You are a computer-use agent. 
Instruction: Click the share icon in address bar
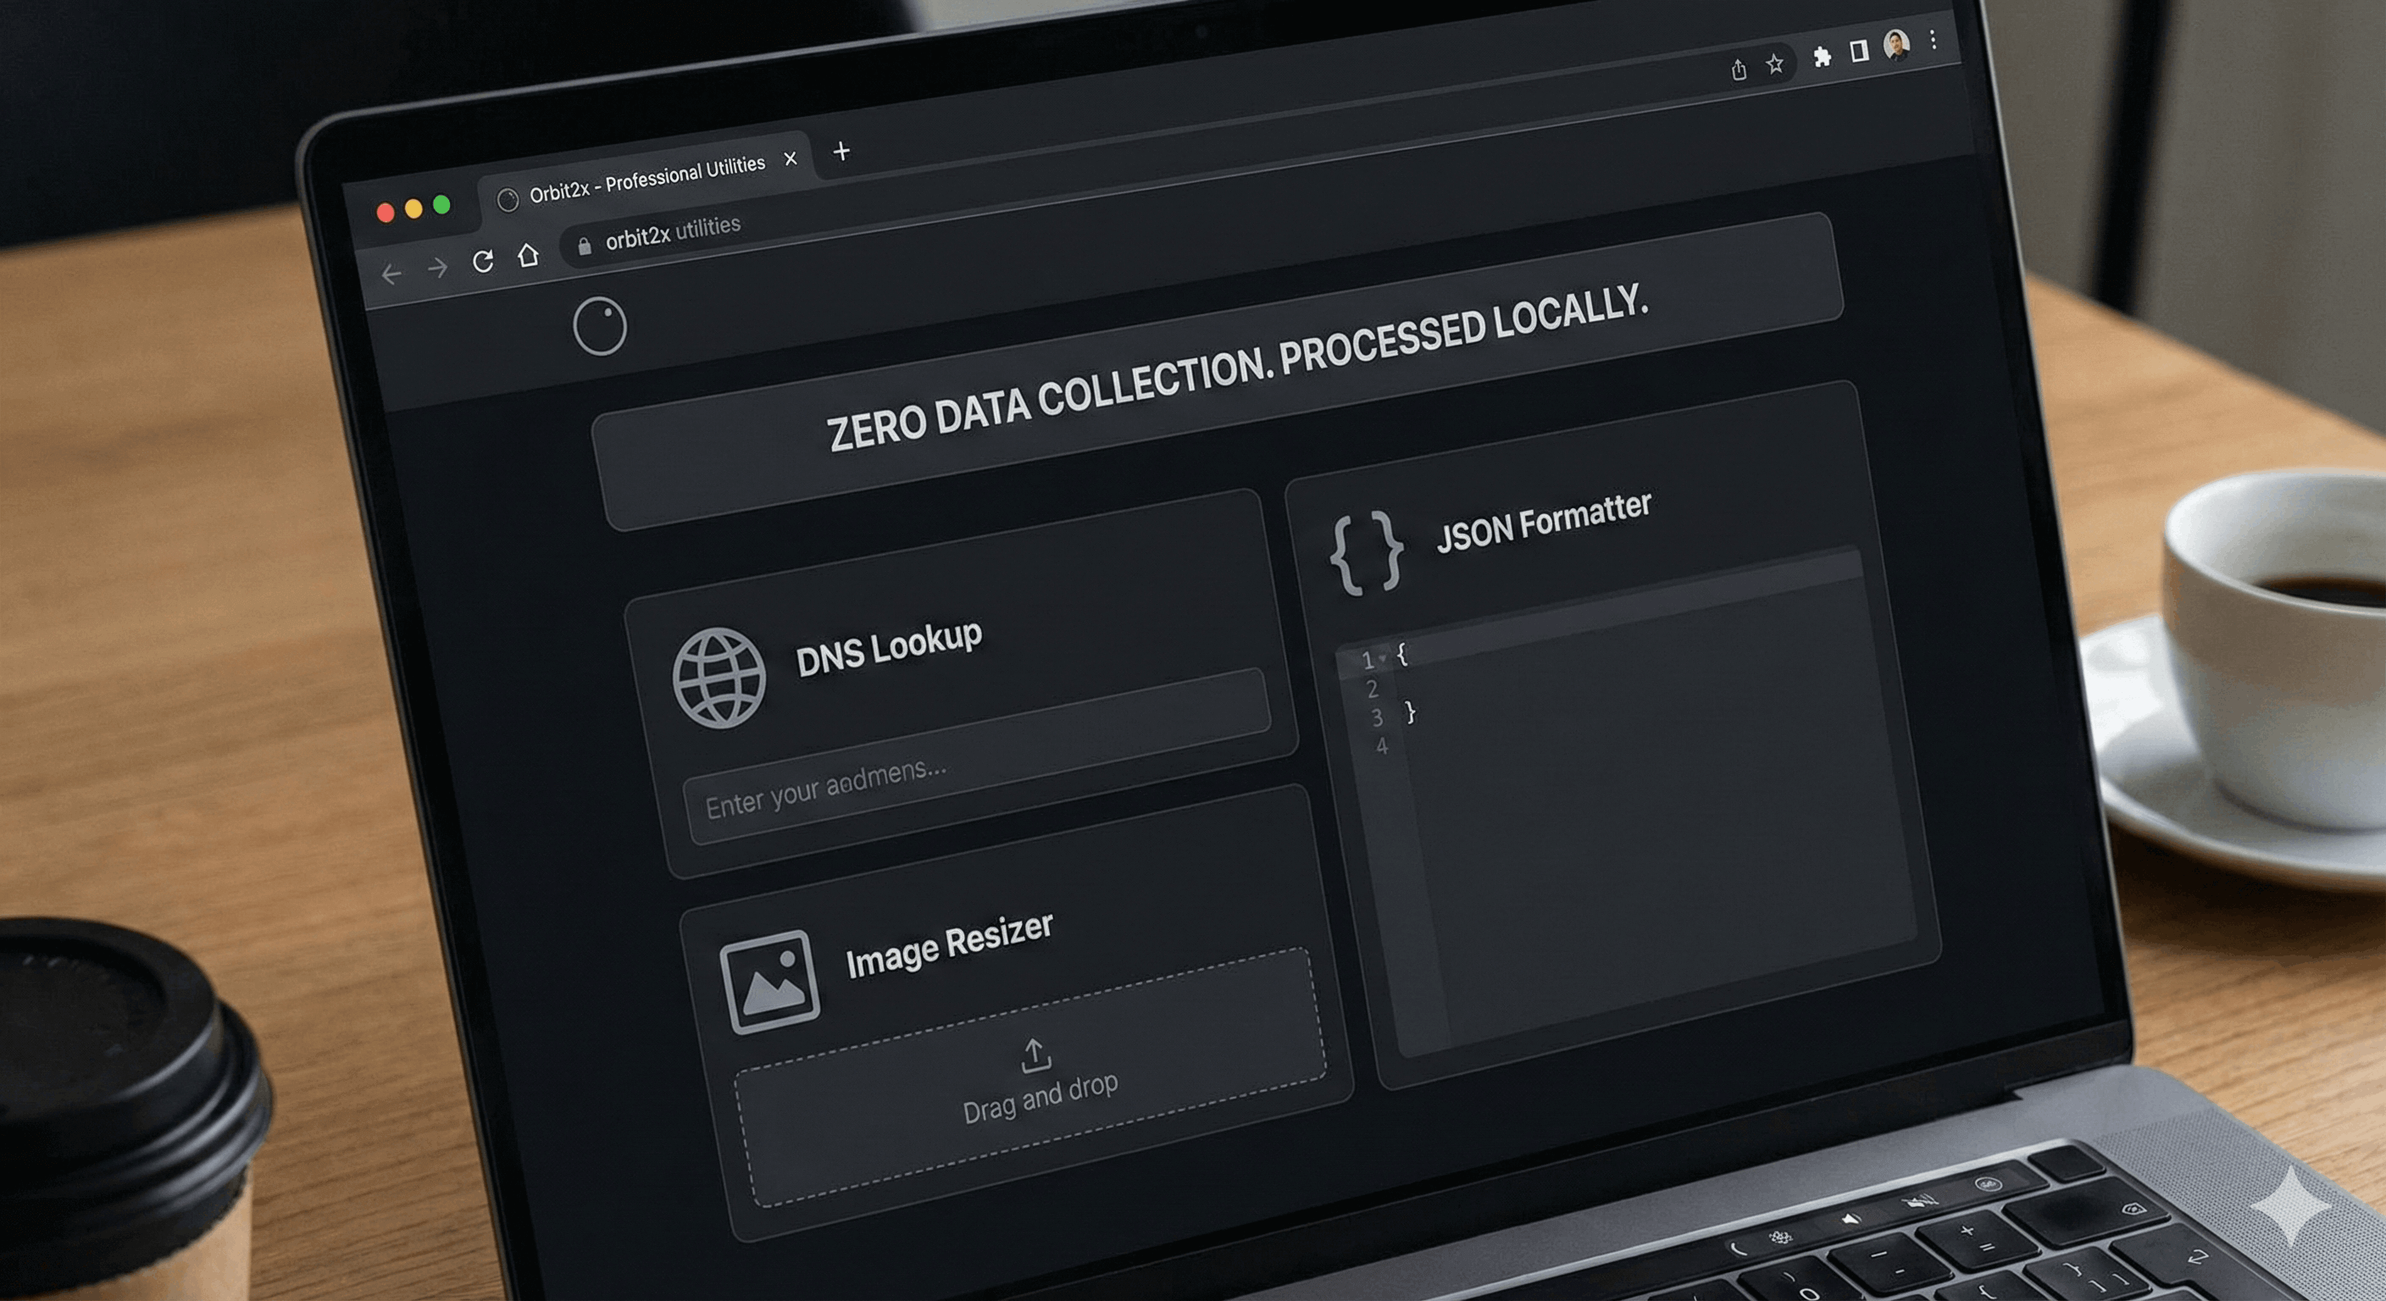point(1739,69)
